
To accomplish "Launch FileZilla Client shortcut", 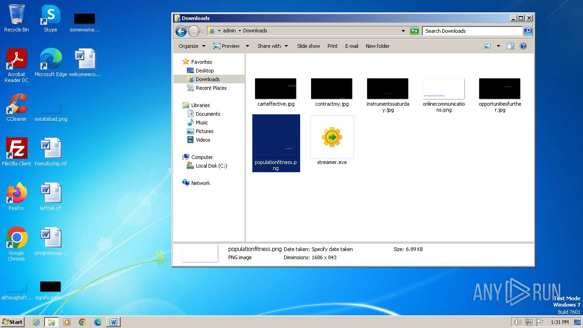I will click(x=16, y=152).
